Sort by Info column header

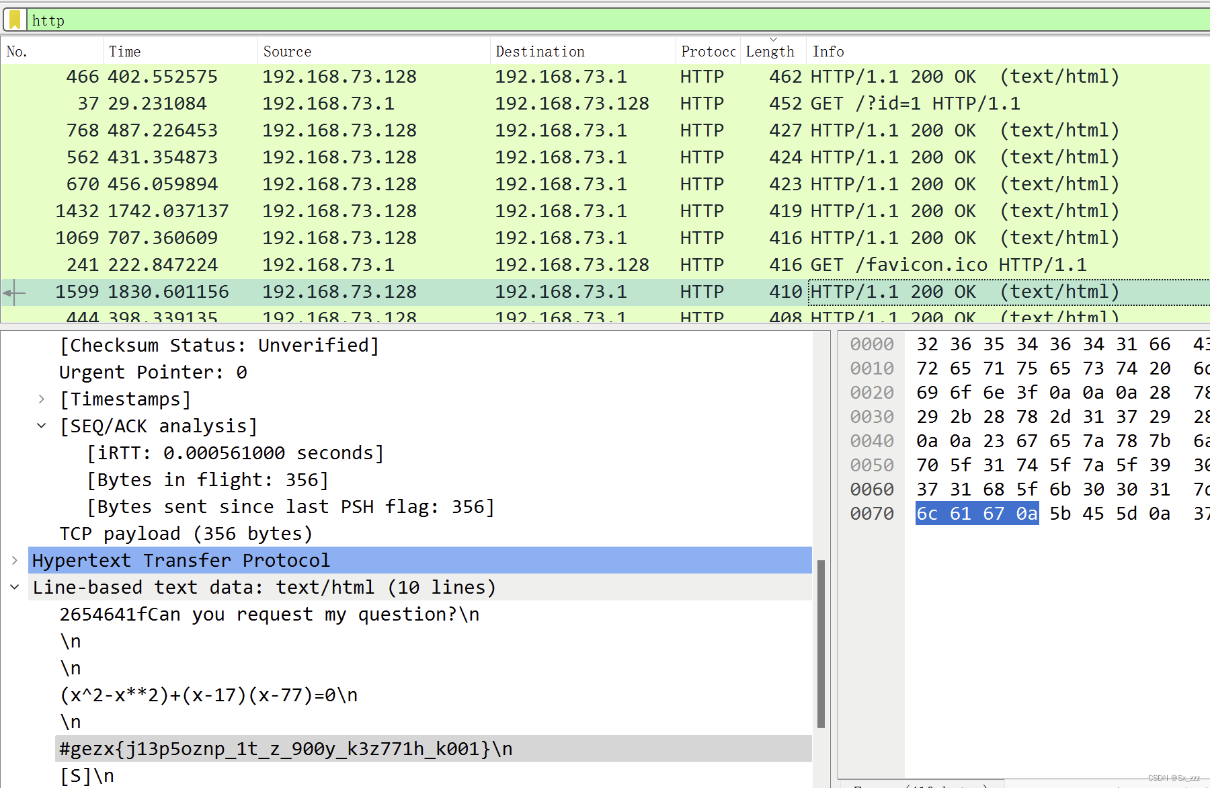tap(1008, 51)
